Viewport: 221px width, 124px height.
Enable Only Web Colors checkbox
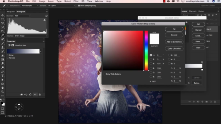pos(104,74)
